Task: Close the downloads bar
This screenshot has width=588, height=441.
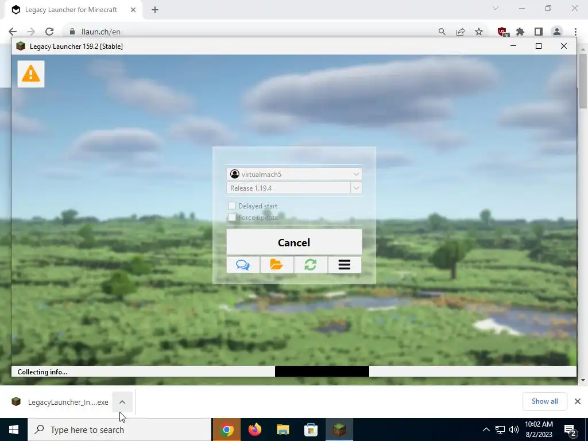Action: click(x=578, y=401)
